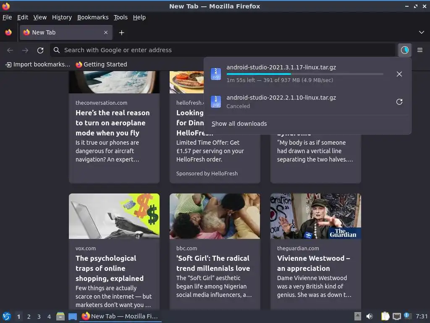Select the android-studio-2022.2.1.10-linux.tar.gz filename

[281, 98]
